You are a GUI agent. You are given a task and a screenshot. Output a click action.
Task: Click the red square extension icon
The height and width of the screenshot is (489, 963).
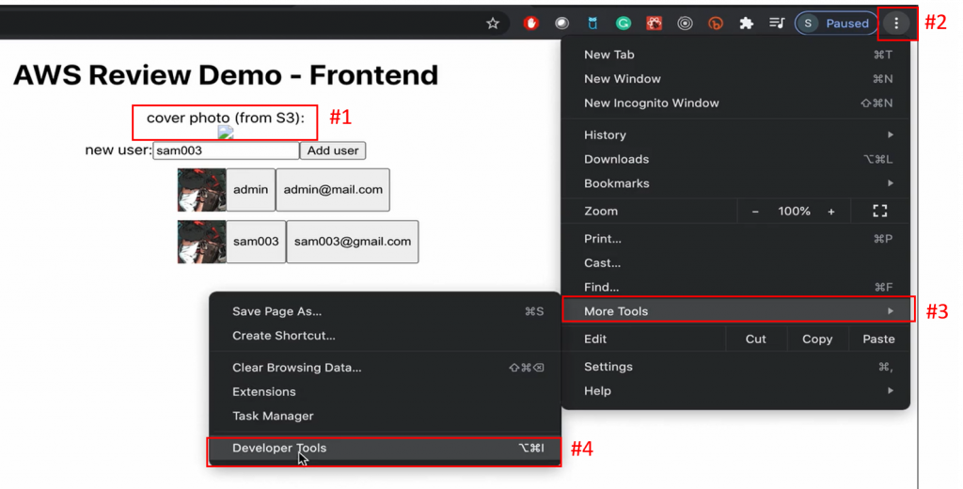[x=655, y=24]
